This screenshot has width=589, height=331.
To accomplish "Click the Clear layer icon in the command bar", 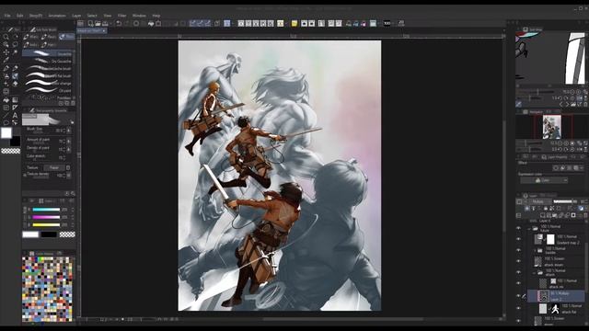I will click(136, 23).
